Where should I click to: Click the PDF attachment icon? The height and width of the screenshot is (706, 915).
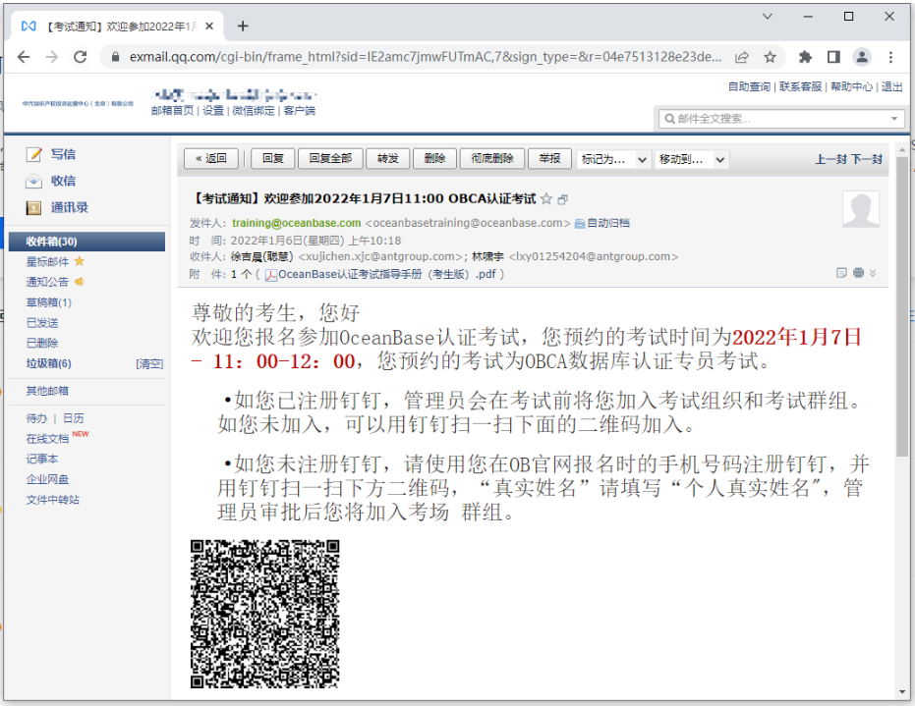tap(271, 275)
